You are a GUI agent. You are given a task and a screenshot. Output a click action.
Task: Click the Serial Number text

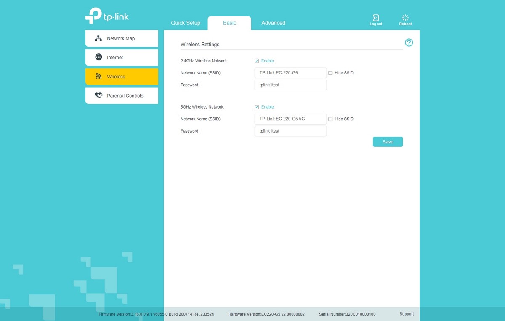347,314
